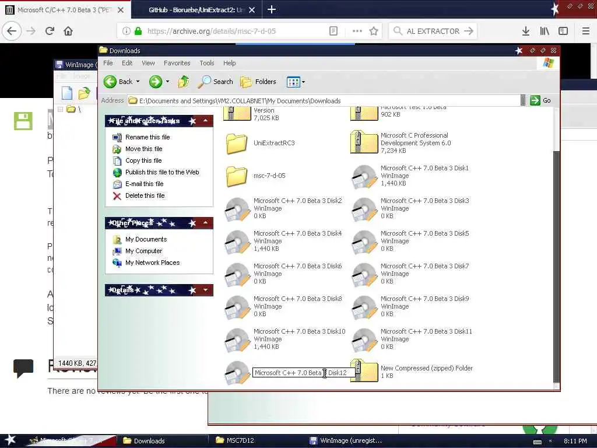Viewport: 597px width, 448px height.
Task: Switch to the GitHub UniExtract2 browser tab
Action: pos(196,10)
